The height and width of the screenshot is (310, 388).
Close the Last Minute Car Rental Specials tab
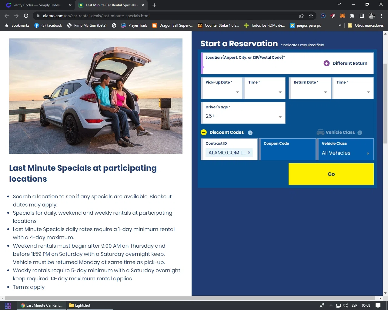(x=143, y=5)
